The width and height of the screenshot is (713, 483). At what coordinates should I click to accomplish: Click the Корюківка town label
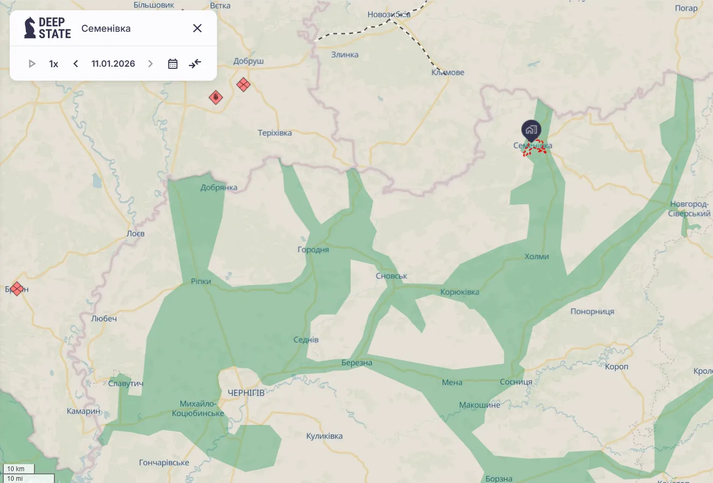tap(459, 292)
